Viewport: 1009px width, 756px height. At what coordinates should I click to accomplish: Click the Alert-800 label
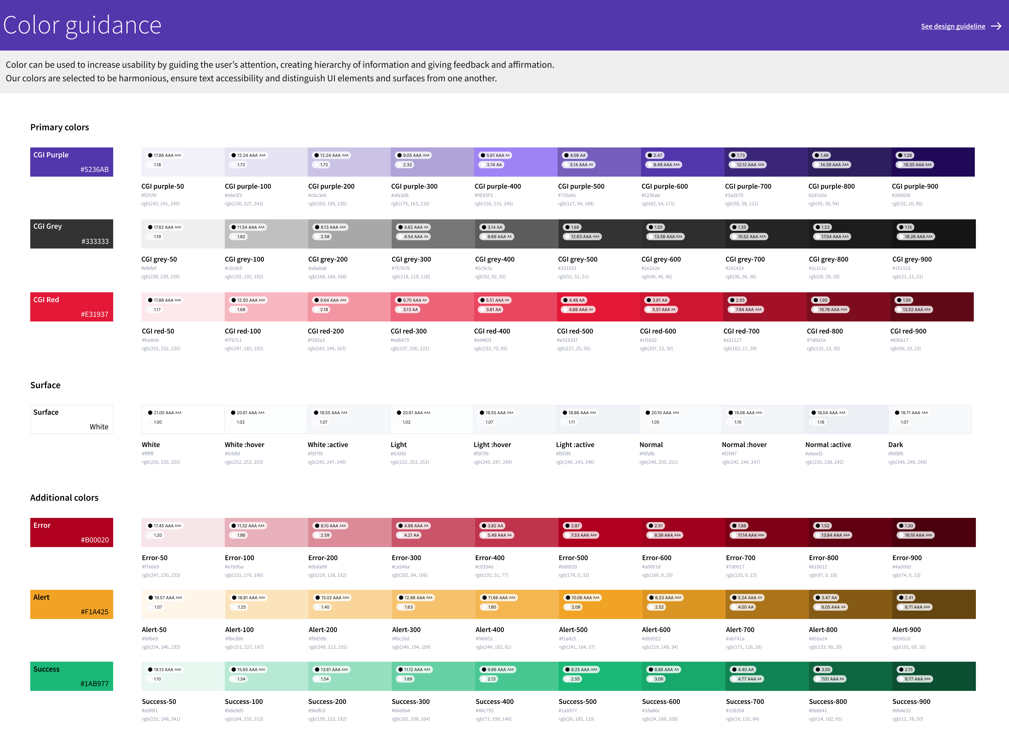823,630
